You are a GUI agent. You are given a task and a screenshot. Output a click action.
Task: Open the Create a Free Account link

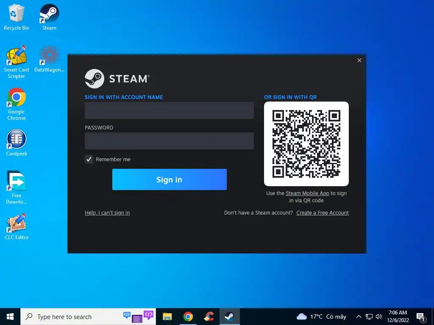point(323,213)
